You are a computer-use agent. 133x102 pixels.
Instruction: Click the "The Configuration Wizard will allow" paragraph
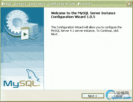86,31
